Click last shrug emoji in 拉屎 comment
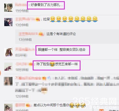The image size is (119, 111). tap(95, 19)
